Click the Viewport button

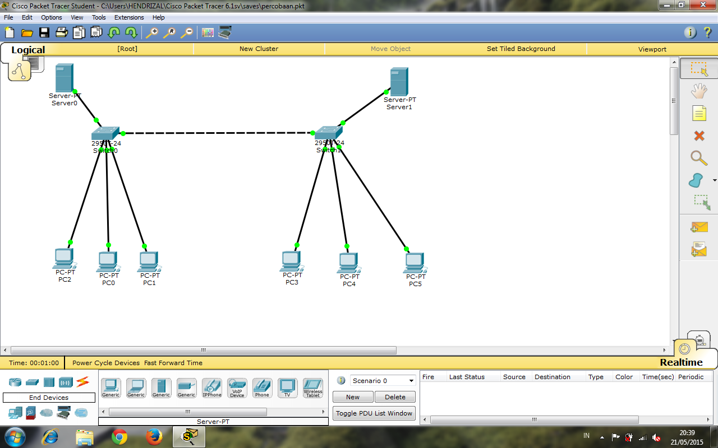point(652,49)
